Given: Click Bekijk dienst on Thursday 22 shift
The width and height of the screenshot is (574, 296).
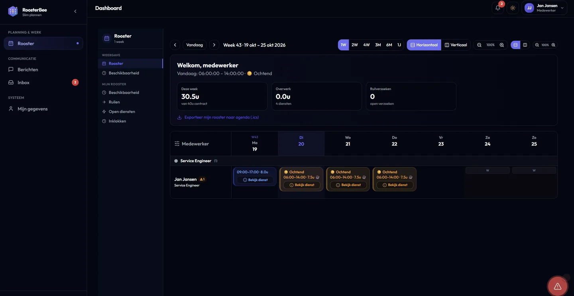Looking at the screenshot, I should [x=395, y=185].
